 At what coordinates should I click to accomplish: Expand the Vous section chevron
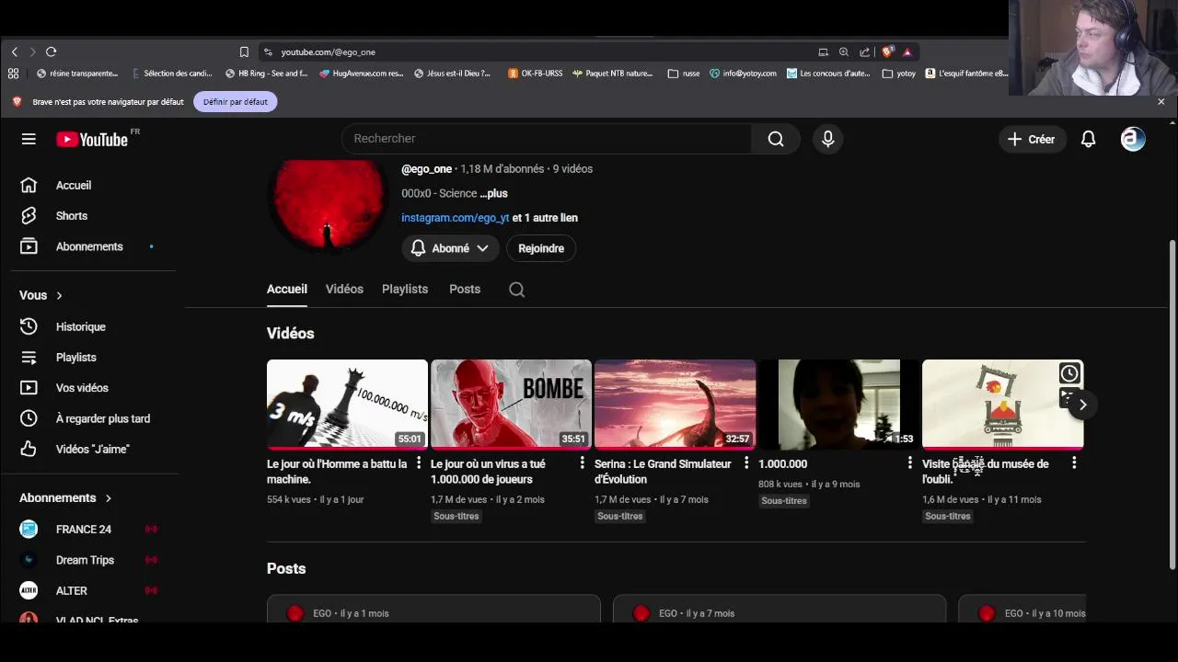59,295
